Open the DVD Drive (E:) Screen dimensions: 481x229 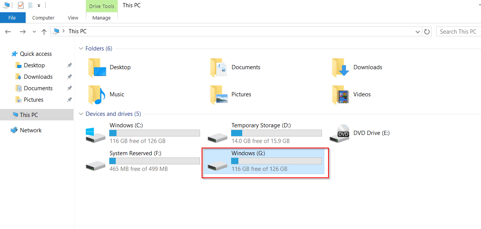(x=371, y=133)
